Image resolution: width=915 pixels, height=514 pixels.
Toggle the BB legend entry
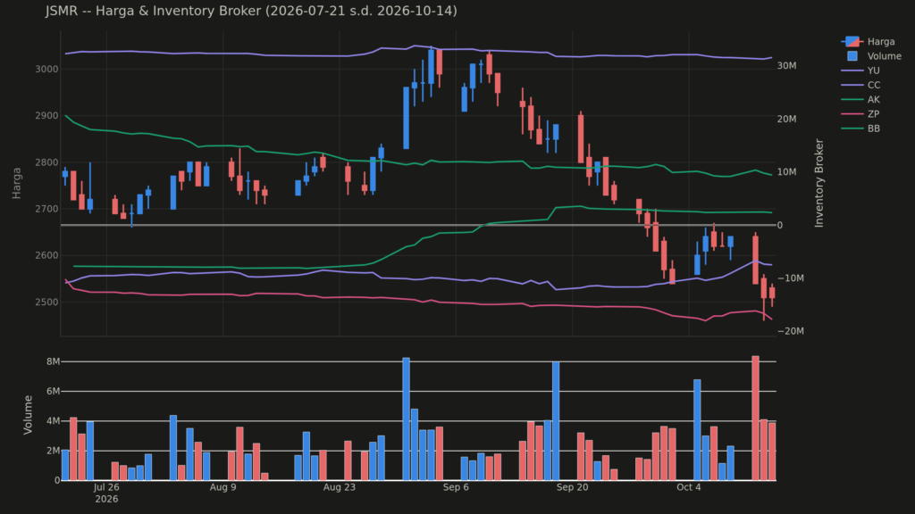[x=860, y=128]
